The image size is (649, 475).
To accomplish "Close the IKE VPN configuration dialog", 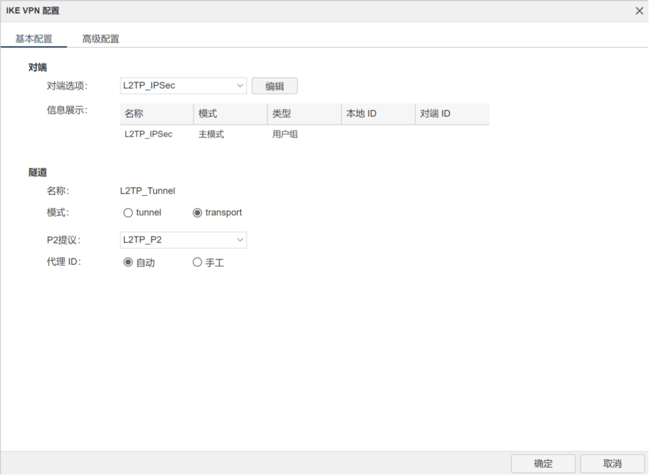I will pos(639,11).
